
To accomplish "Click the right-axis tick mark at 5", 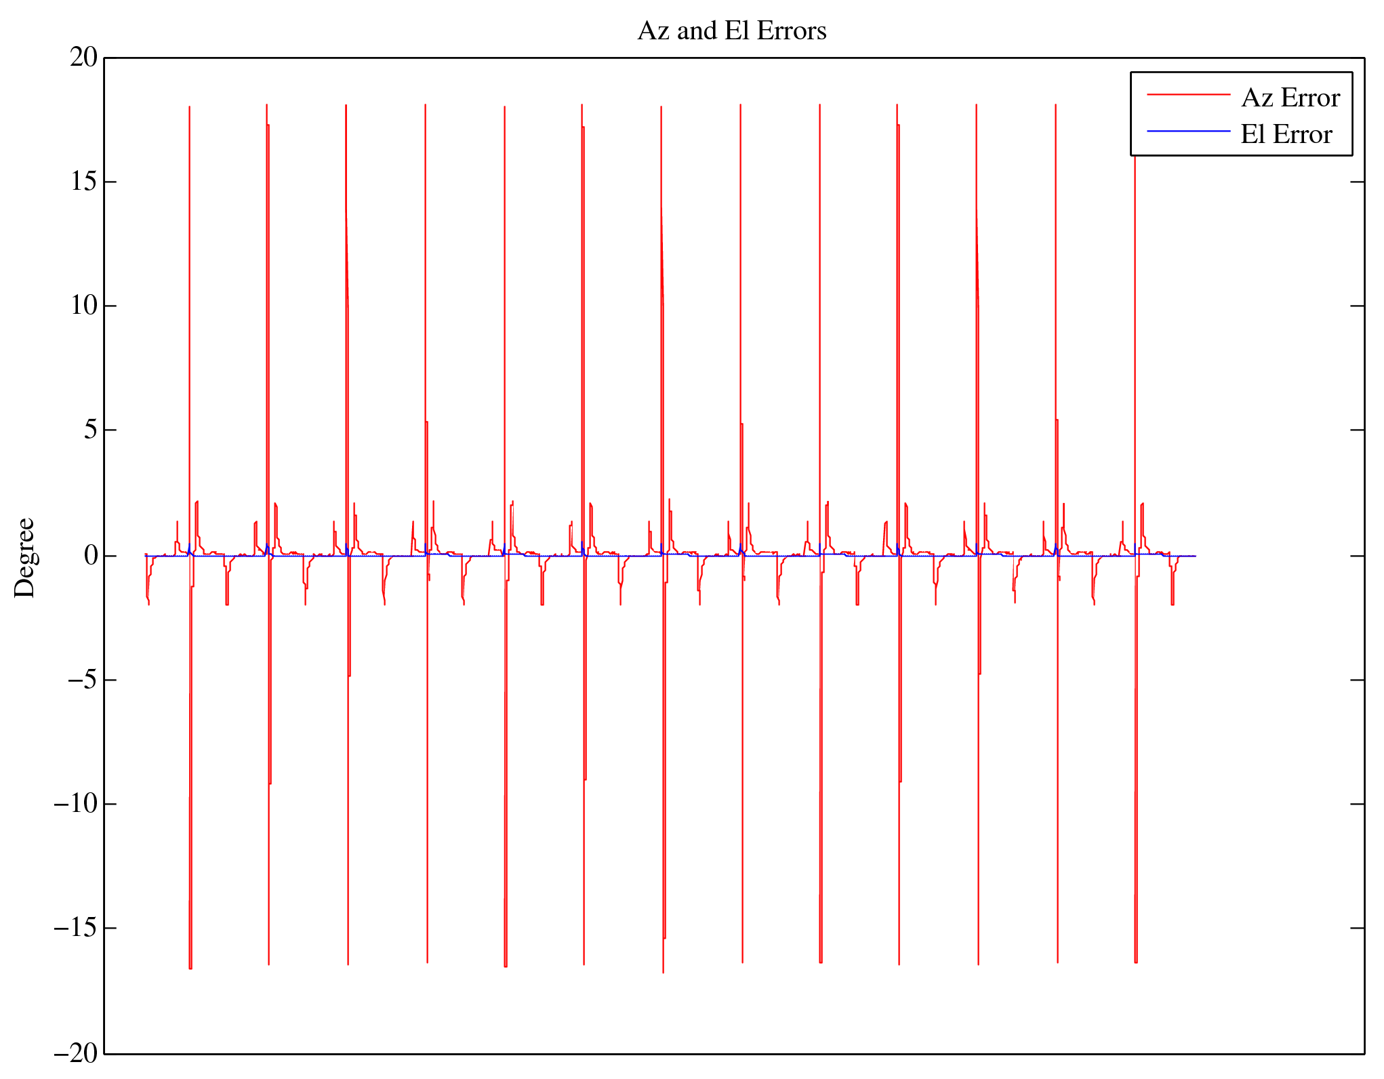I will click(1357, 430).
